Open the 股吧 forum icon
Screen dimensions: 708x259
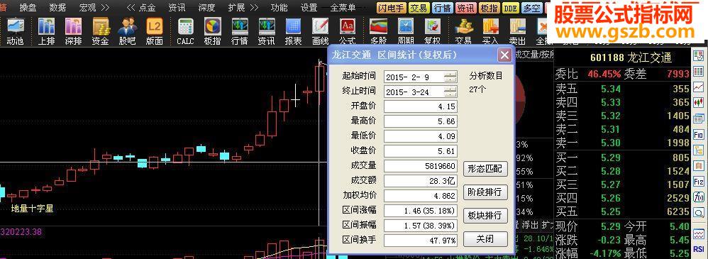click(127, 32)
